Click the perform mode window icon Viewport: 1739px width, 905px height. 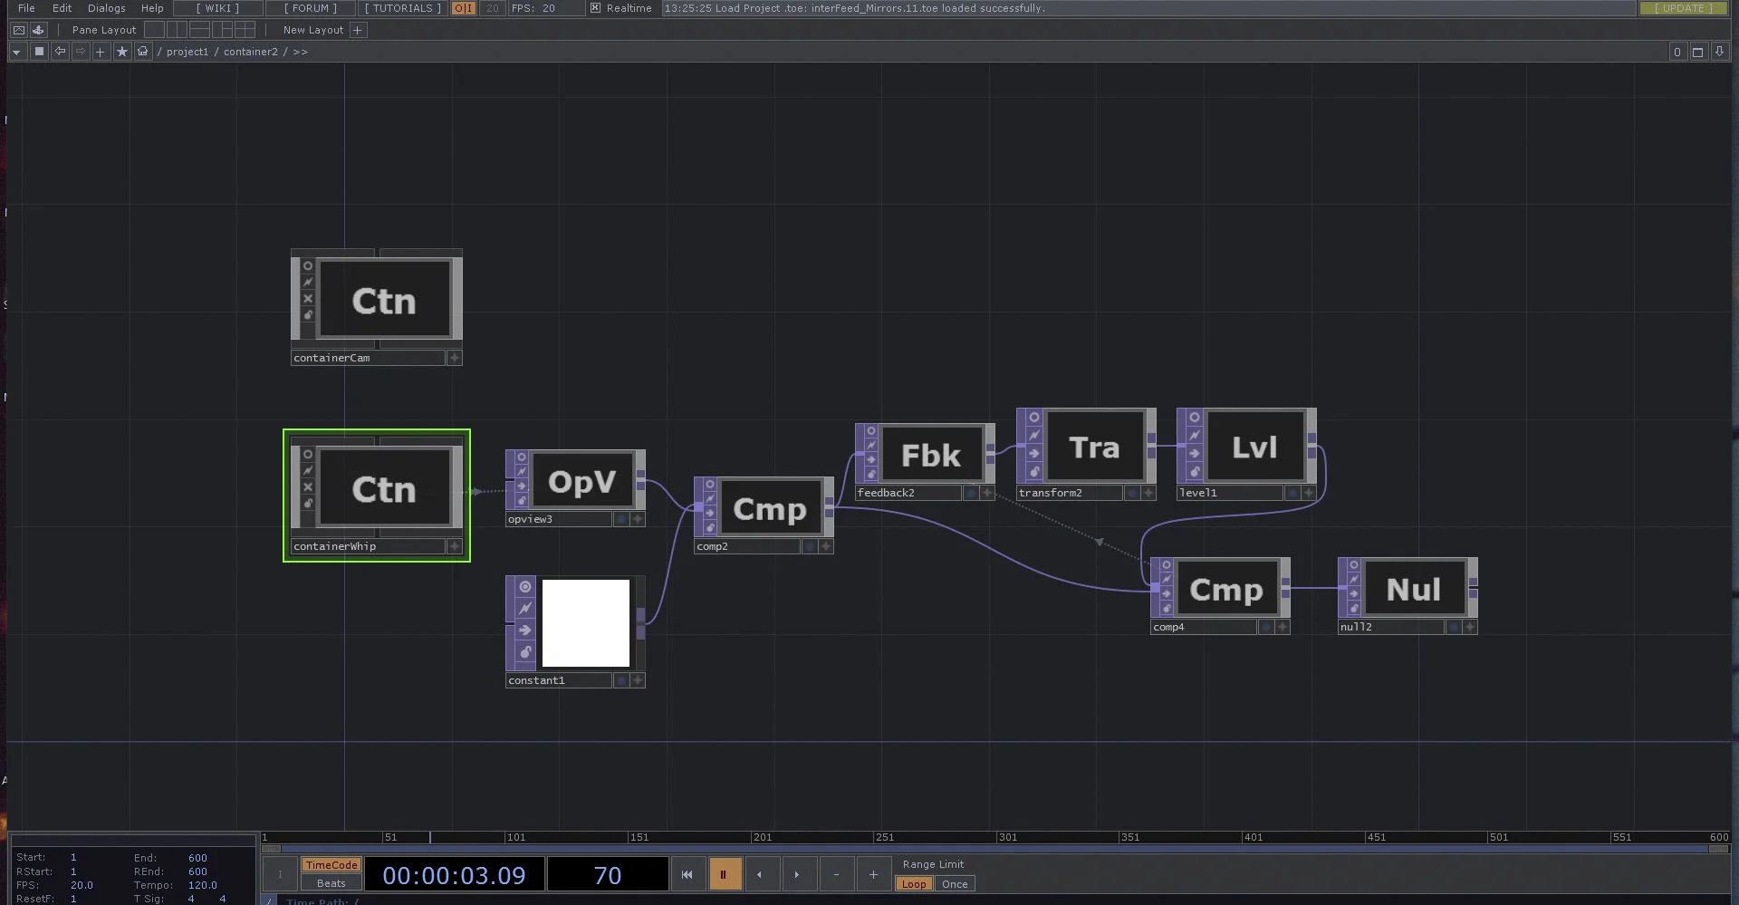click(18, 30)
